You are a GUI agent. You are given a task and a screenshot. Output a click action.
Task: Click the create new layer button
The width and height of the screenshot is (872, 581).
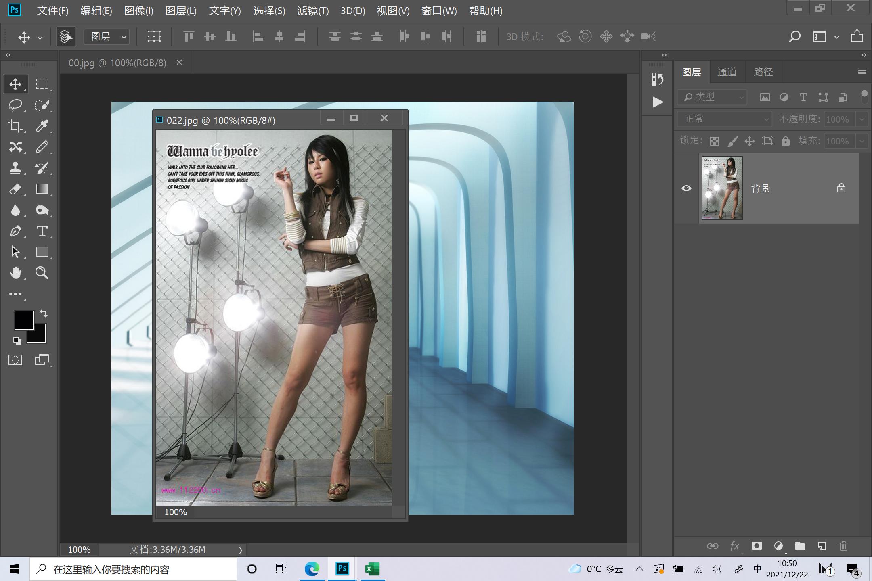coord(821,546)
